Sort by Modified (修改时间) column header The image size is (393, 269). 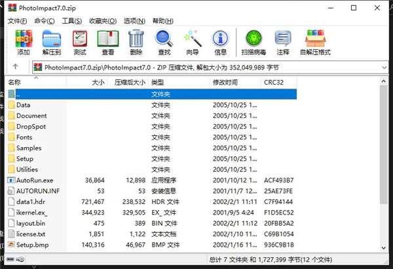pyautogui.click(x=235, y=82)
